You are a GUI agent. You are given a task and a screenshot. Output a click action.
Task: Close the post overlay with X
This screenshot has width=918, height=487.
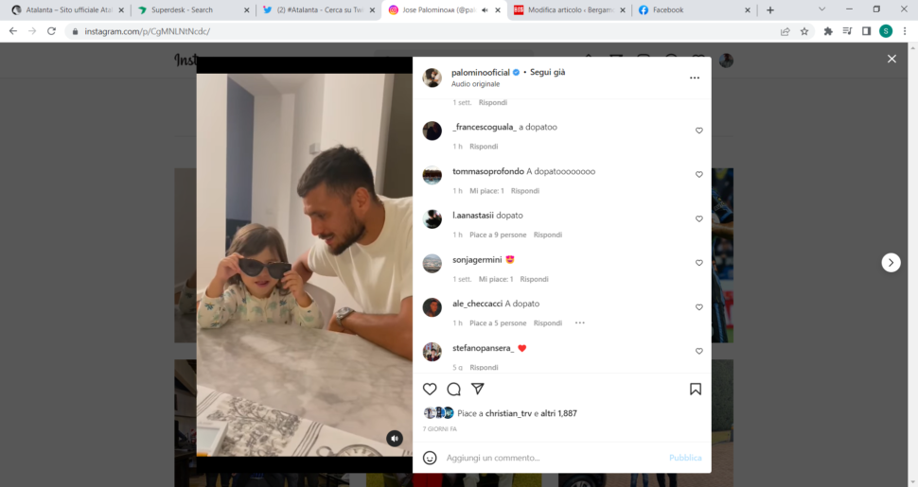892,60
